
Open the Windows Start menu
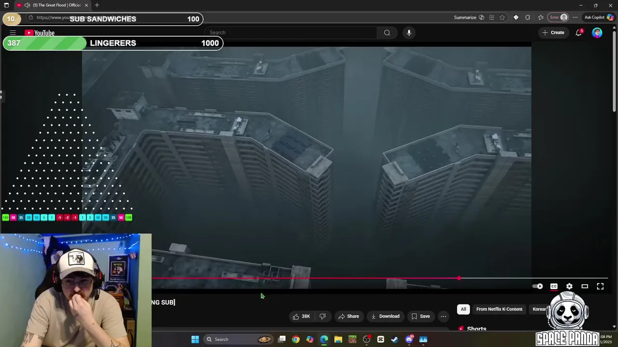click(x=195, y=339)
